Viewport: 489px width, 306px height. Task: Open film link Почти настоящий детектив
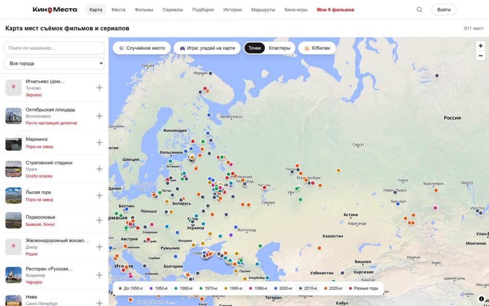coord(51,123)
